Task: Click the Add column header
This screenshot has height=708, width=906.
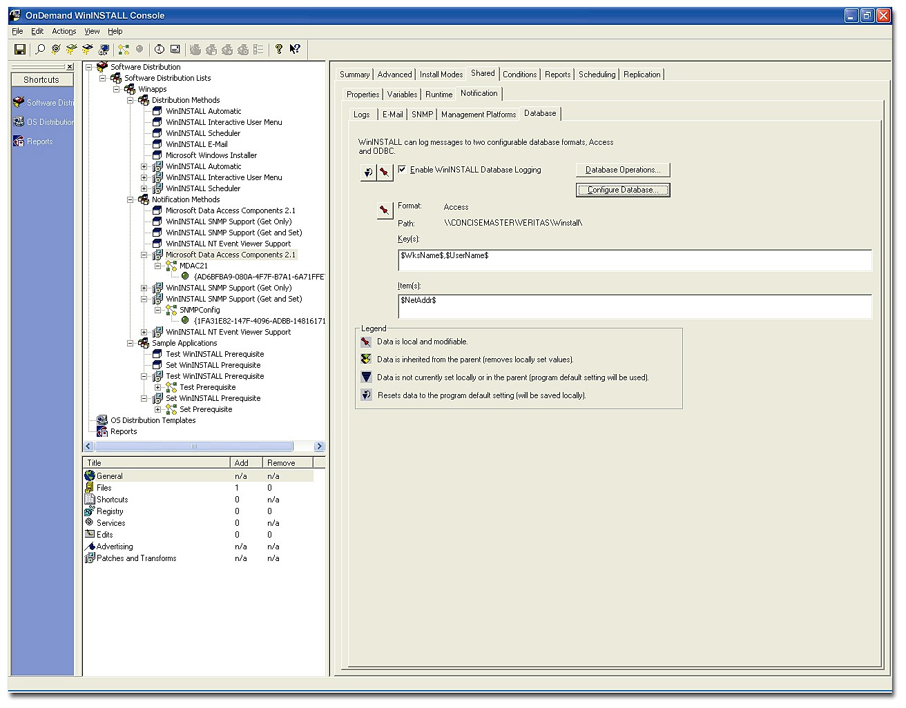Action: [x=247, y=463]
